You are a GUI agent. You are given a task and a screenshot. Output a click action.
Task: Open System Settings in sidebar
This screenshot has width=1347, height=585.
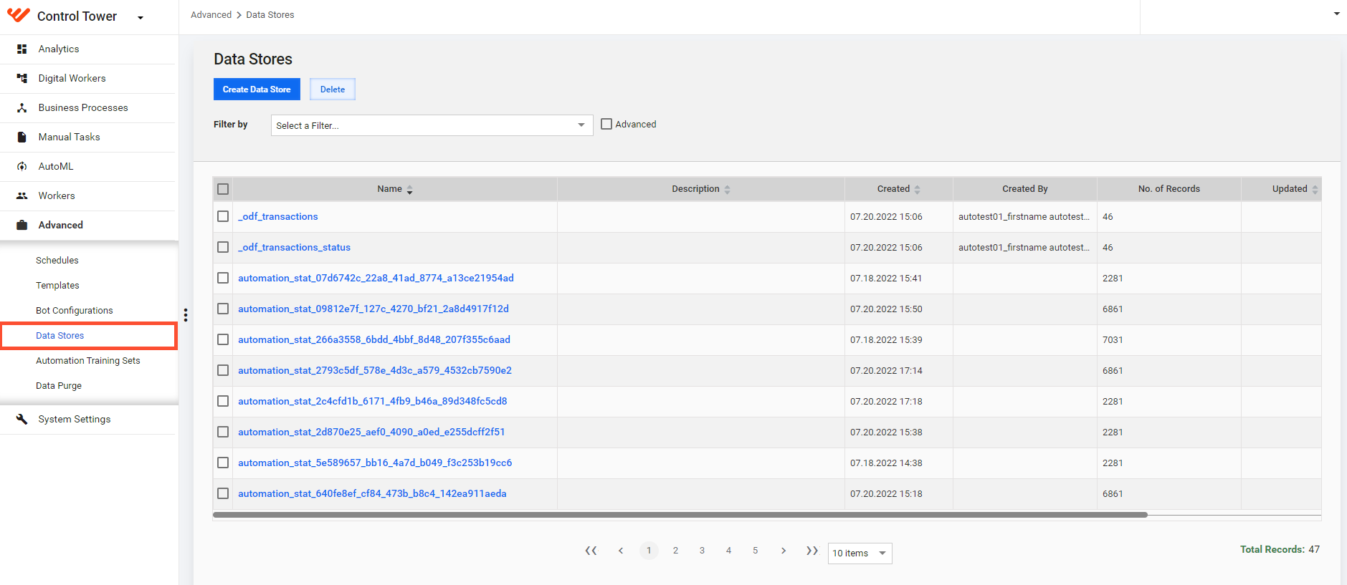75,419
